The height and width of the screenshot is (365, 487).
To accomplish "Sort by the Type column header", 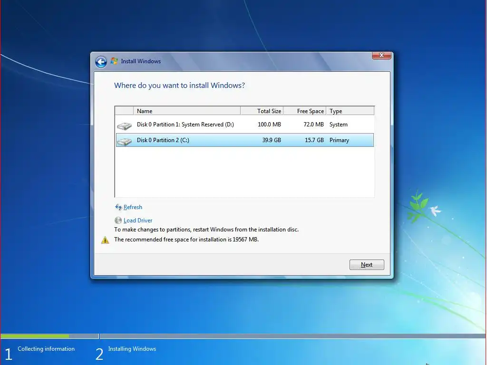I will pyautogui.click(x=350, y=111).
